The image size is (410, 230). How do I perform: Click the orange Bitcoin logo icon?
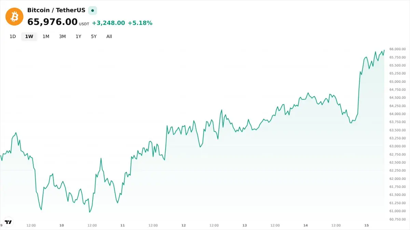[14, 16]
